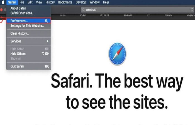The image size is (195, 125).
Task: Choose Quit Safari menu entry
Action: pos(29,66)
